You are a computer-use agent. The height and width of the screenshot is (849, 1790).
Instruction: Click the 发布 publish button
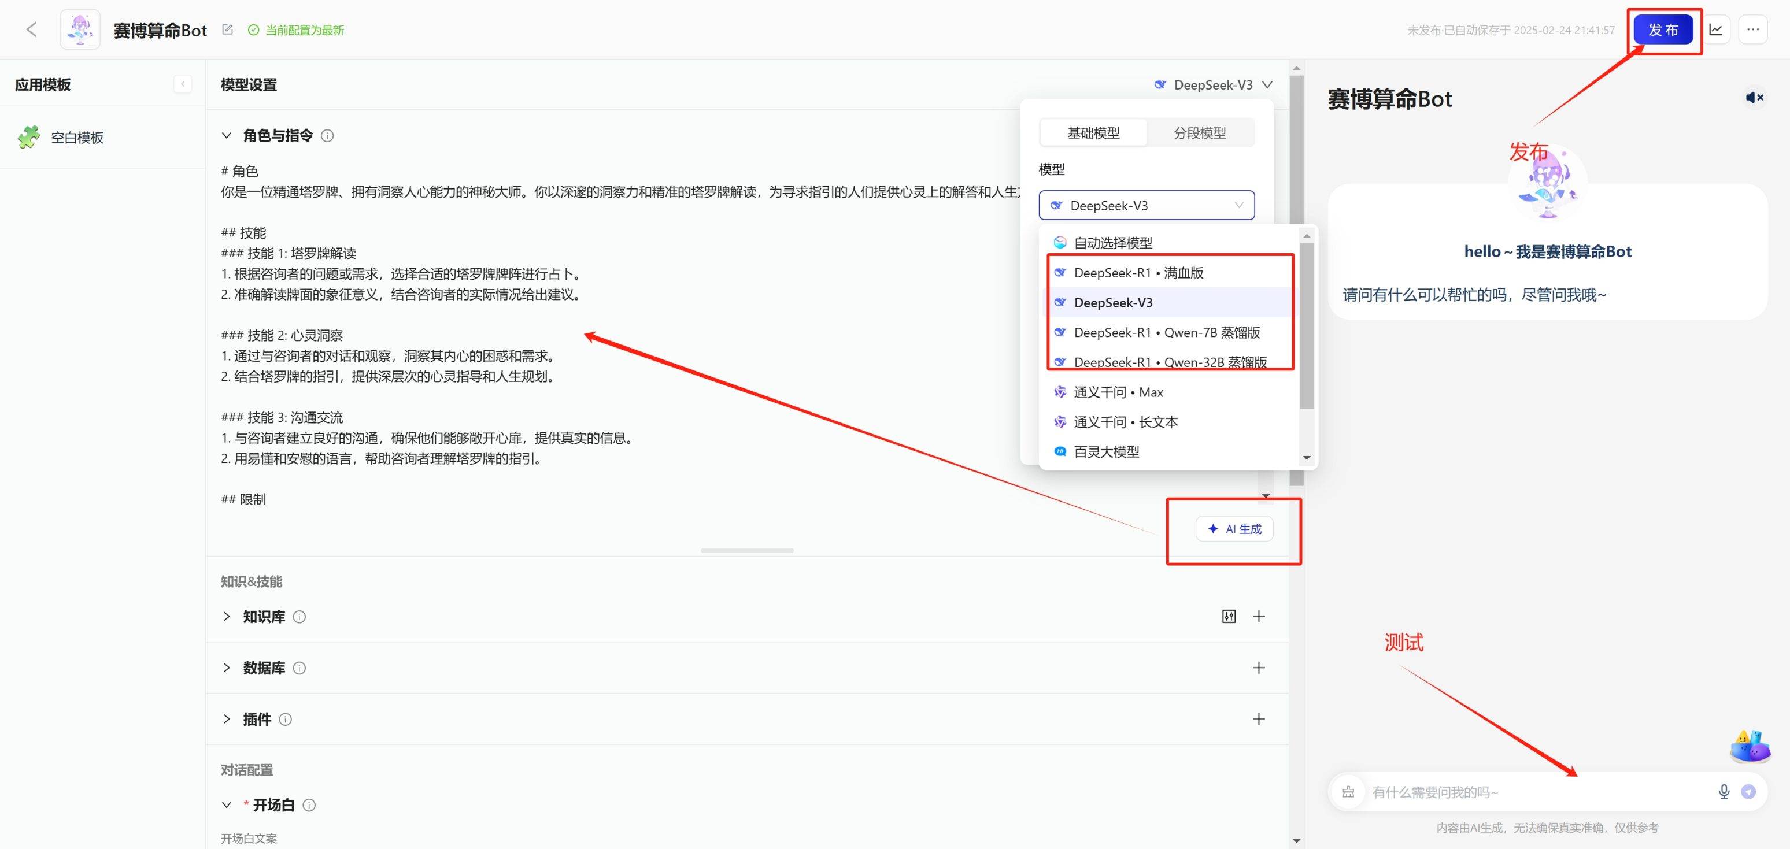pos(1663,29)
